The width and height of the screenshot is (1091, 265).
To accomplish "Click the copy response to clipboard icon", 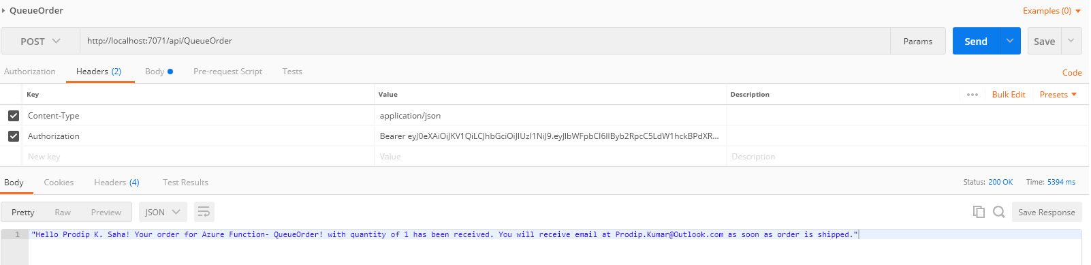I will 979,212.
